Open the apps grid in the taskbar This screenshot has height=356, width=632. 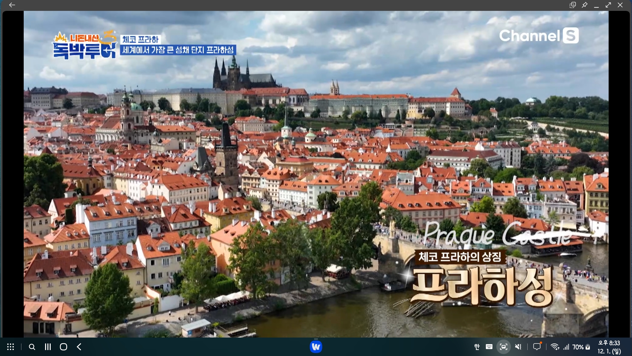pos(11,347)
